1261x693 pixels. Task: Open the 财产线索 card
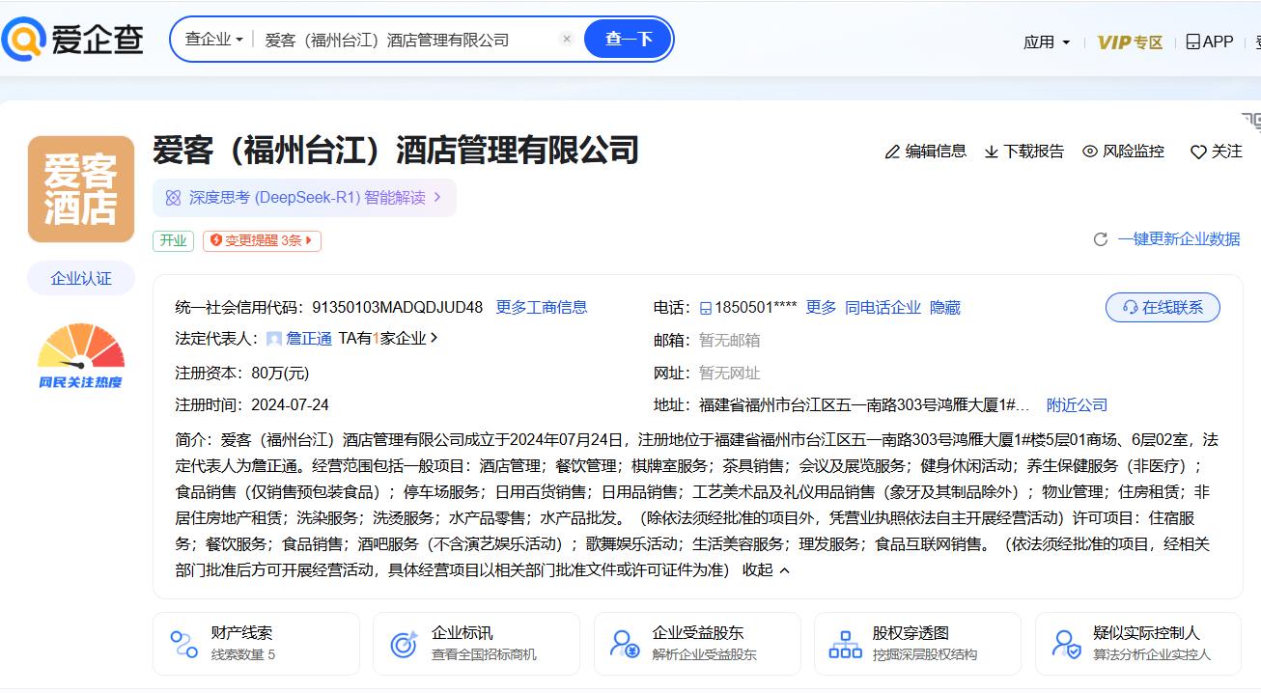coord(256,644)
